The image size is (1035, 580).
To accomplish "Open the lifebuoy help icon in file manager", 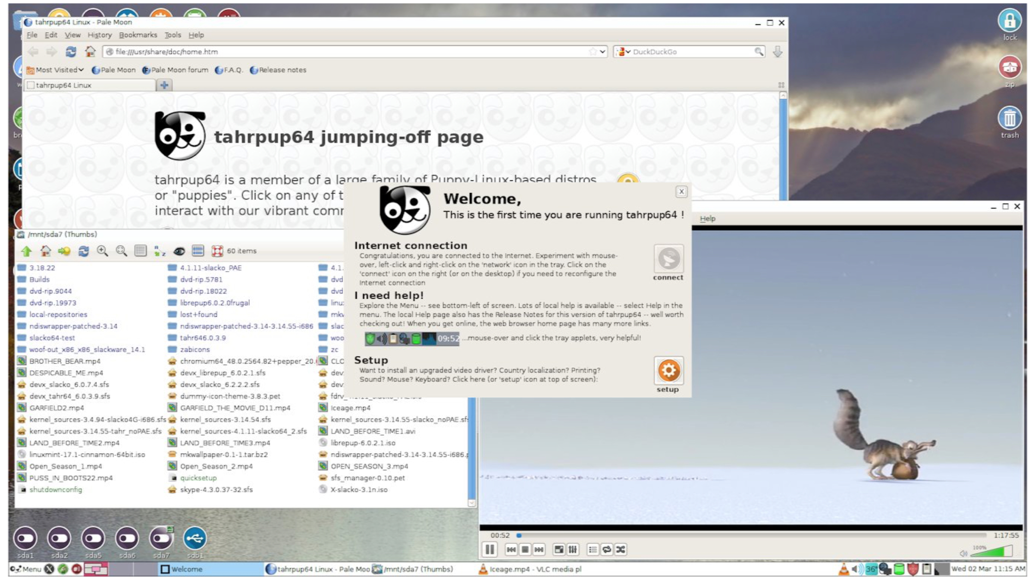I will click(217, 251).
